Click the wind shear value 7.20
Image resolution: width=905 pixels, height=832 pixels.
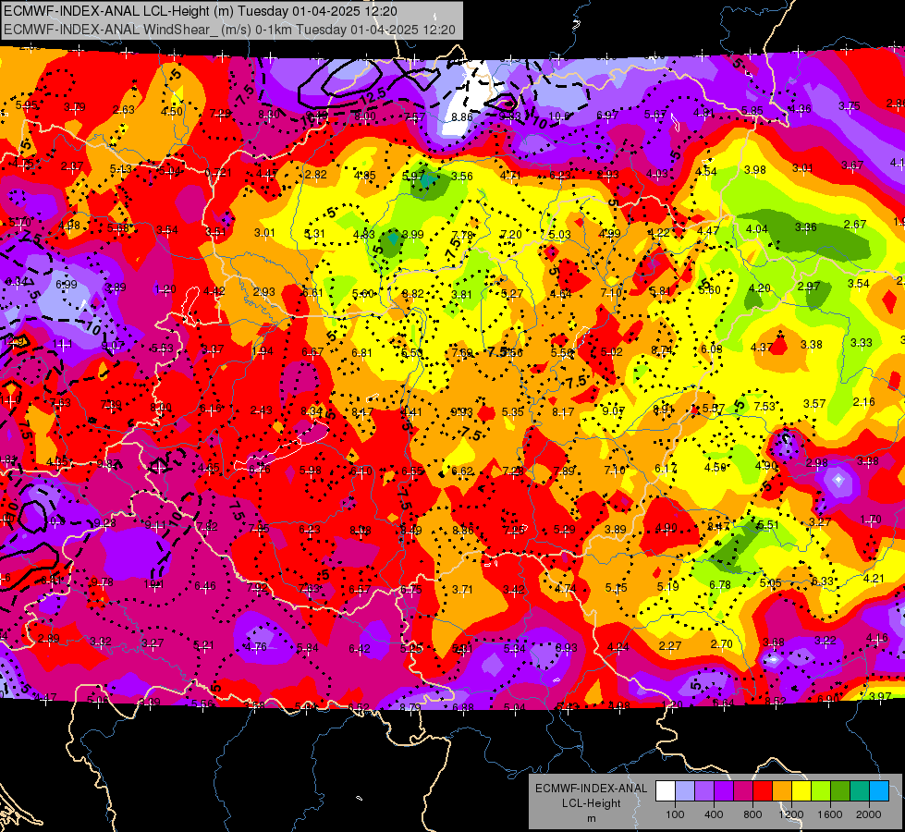(x=511, y=235)
